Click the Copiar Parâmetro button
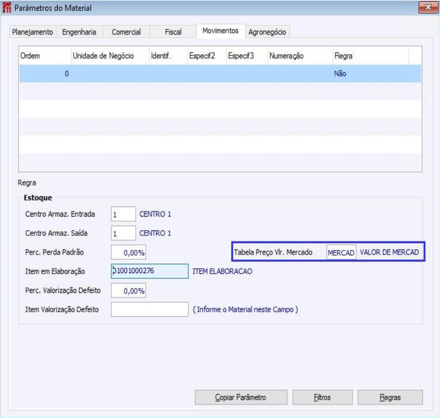Screen dimensions: 440x418 pyautogui.click(x=241, y=397)
